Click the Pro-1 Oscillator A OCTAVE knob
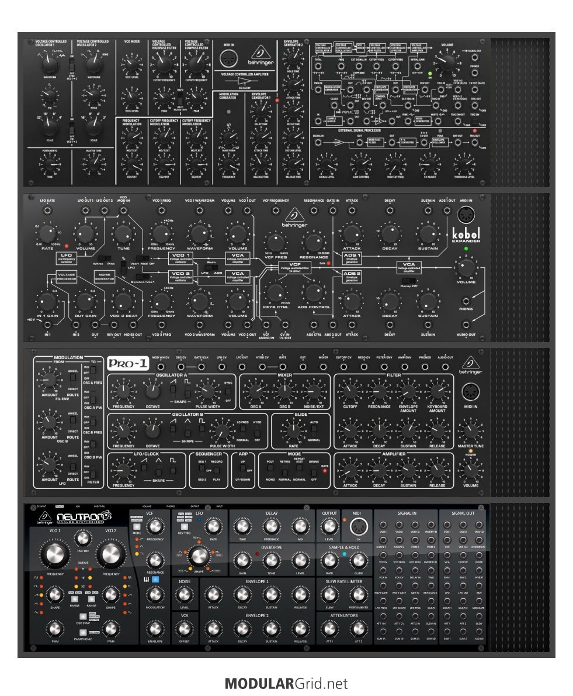The height and width of the screenshot is (696, 573). click(152, 391)
